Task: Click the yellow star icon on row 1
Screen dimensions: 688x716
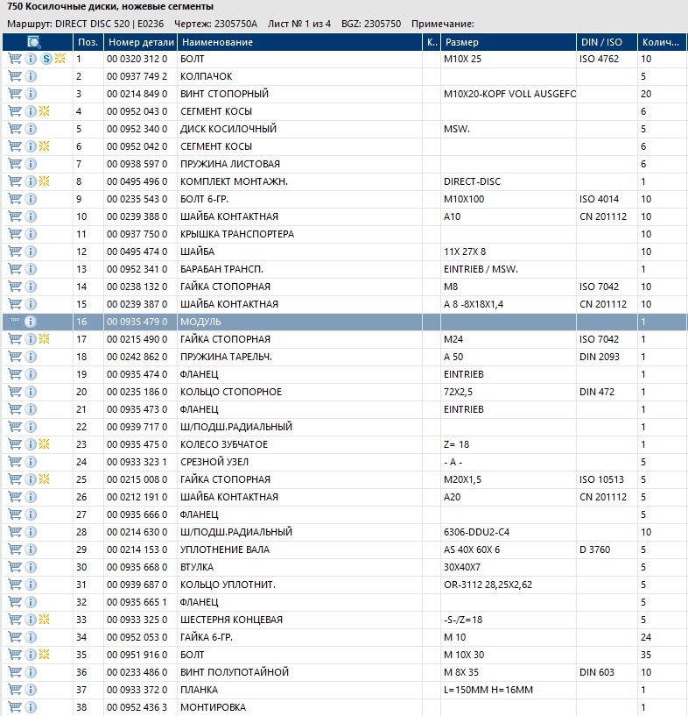Action: (x=60, y=59)
